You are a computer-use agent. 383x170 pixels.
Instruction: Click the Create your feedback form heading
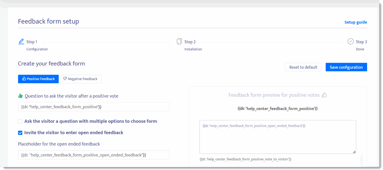(x=51, y=64)
